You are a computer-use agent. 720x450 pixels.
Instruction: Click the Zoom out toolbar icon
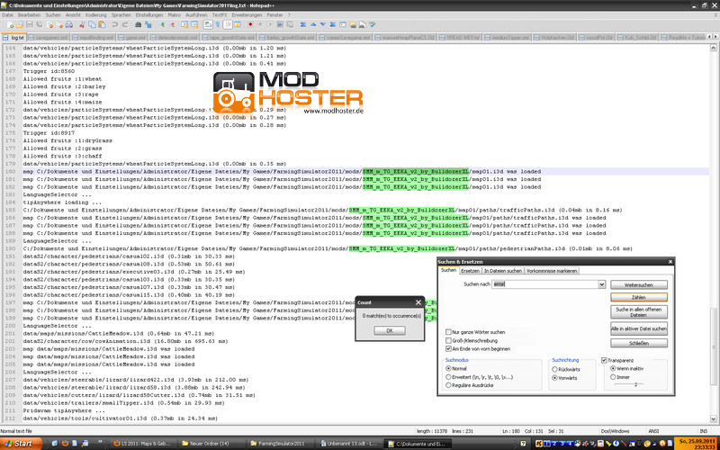click(172, 25)
